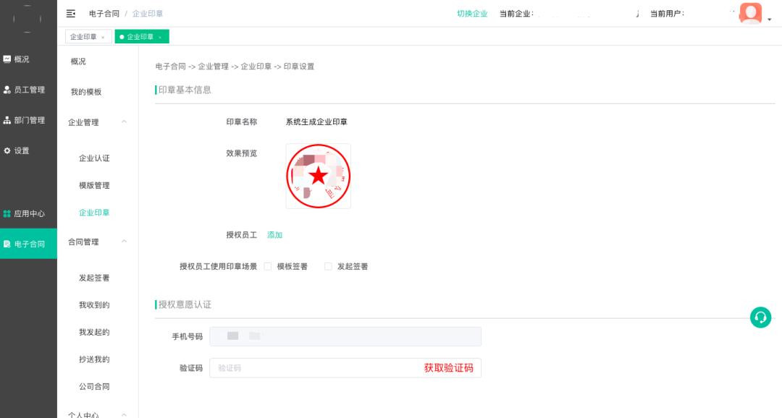This screenshot has width=782, height=418.
Task: Click inside the 验证码 input field
Action: click(304, 368)
